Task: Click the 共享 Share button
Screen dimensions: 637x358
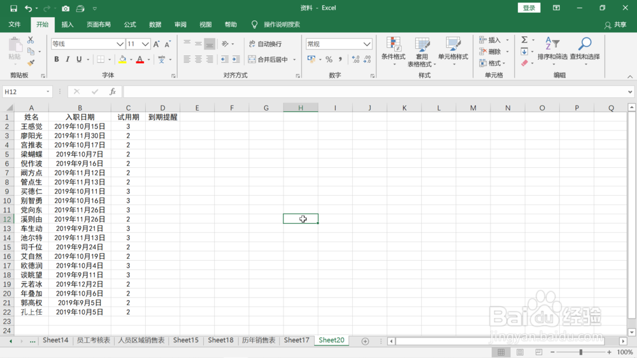Action: 615,25
